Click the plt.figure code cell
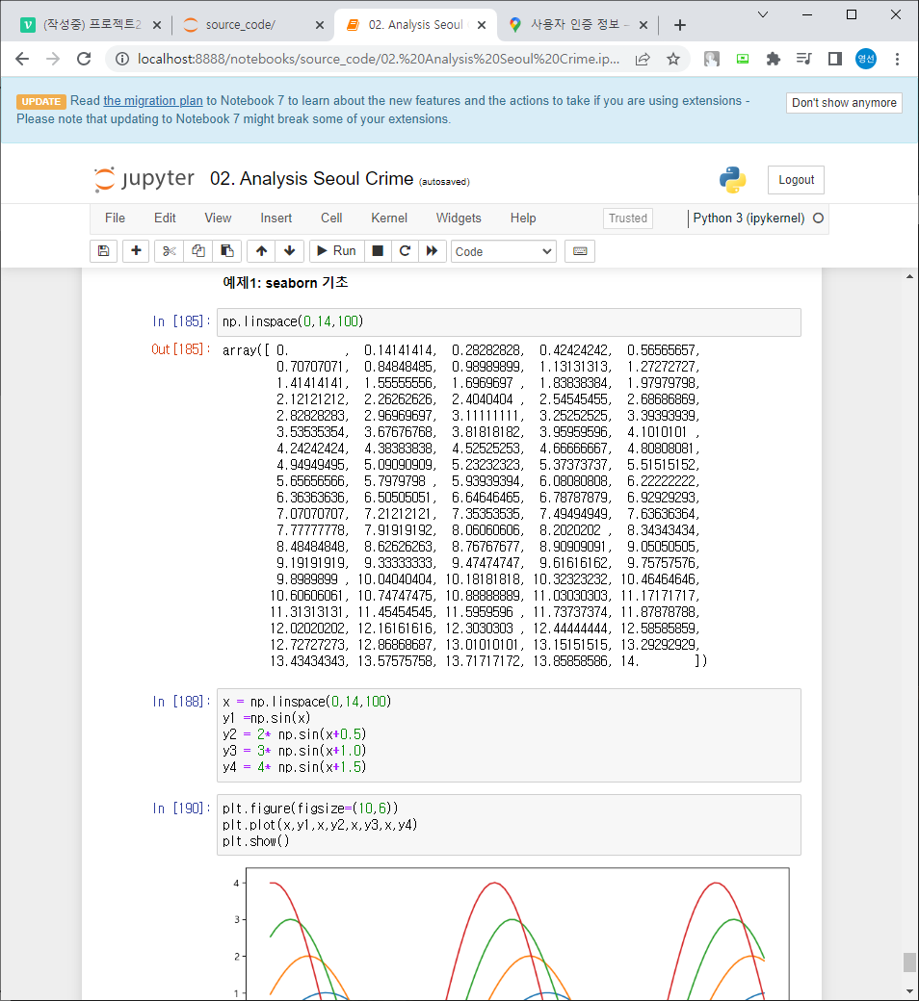Image resolution: width=919 pixels, height=1001 pixels. click(509, 825)
